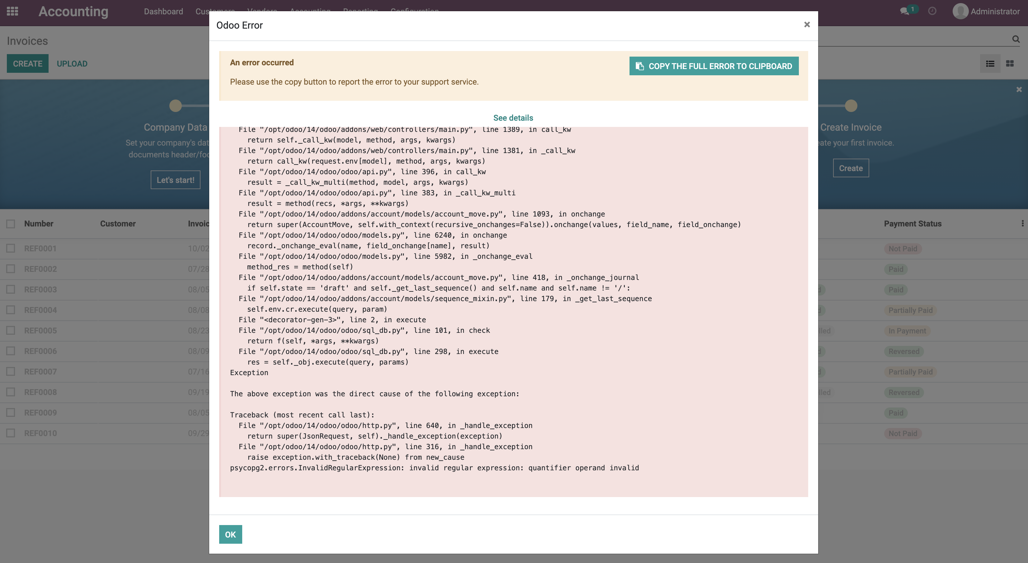Click Paid badge of REF0009
This screenshot has height=563, width=1028.
point(896,413)
